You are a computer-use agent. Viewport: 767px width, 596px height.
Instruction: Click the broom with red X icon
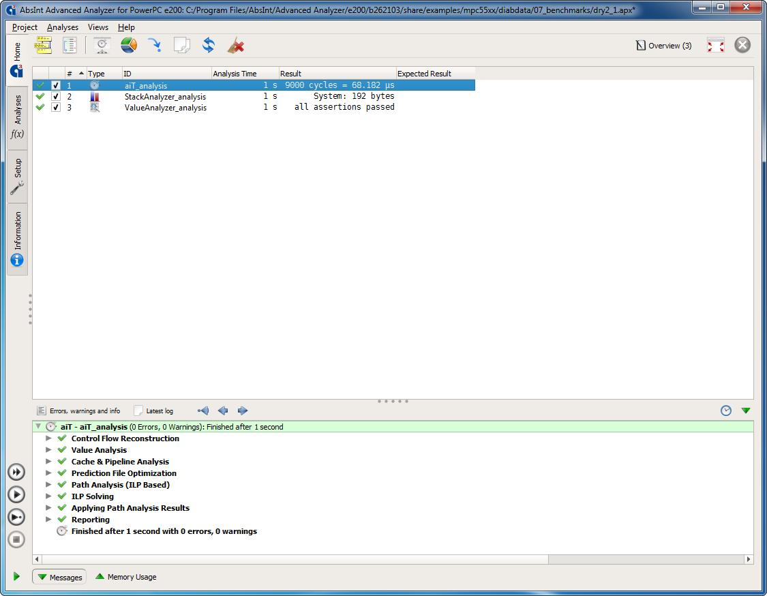236,46
